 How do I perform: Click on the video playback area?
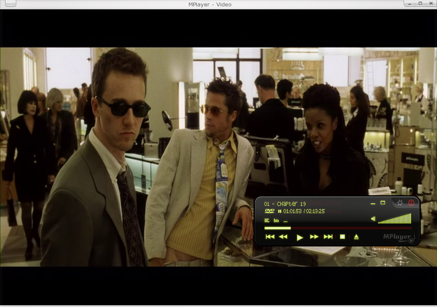218,157
